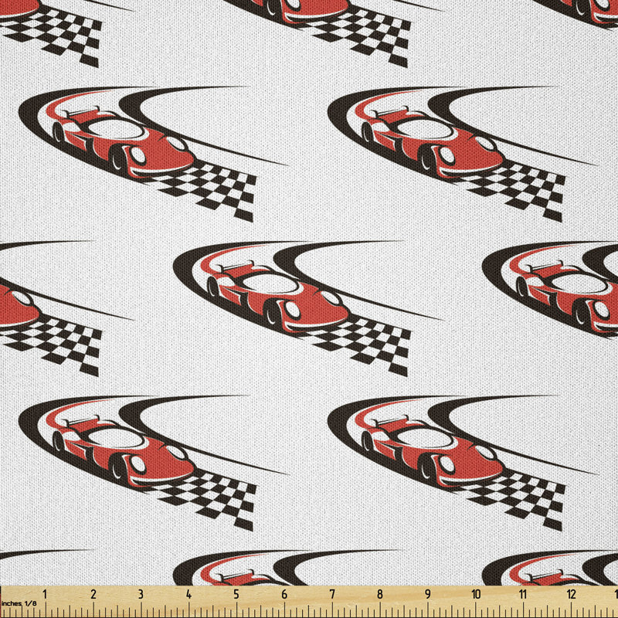Click the number 6 on the ruler
Viewport: 618px width, 618px height.
tap(284, 594)
